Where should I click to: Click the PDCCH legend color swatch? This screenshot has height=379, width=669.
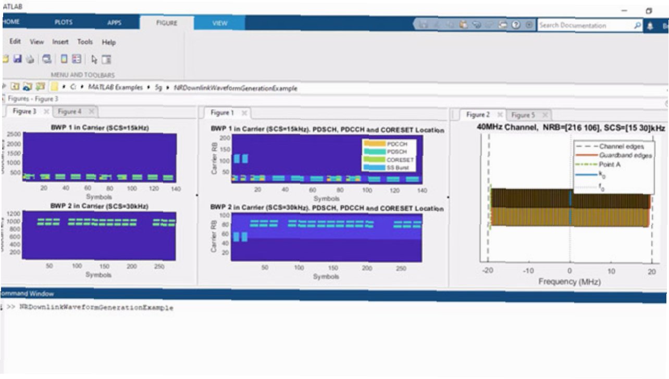point(374,143)
